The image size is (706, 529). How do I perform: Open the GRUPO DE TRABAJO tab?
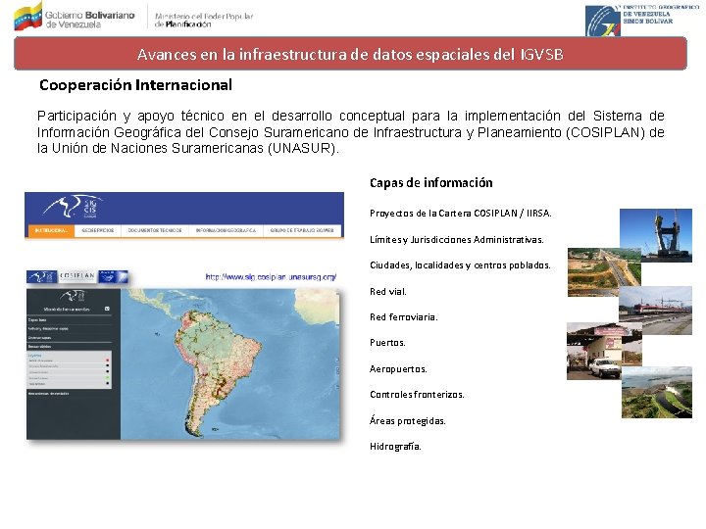302,230
